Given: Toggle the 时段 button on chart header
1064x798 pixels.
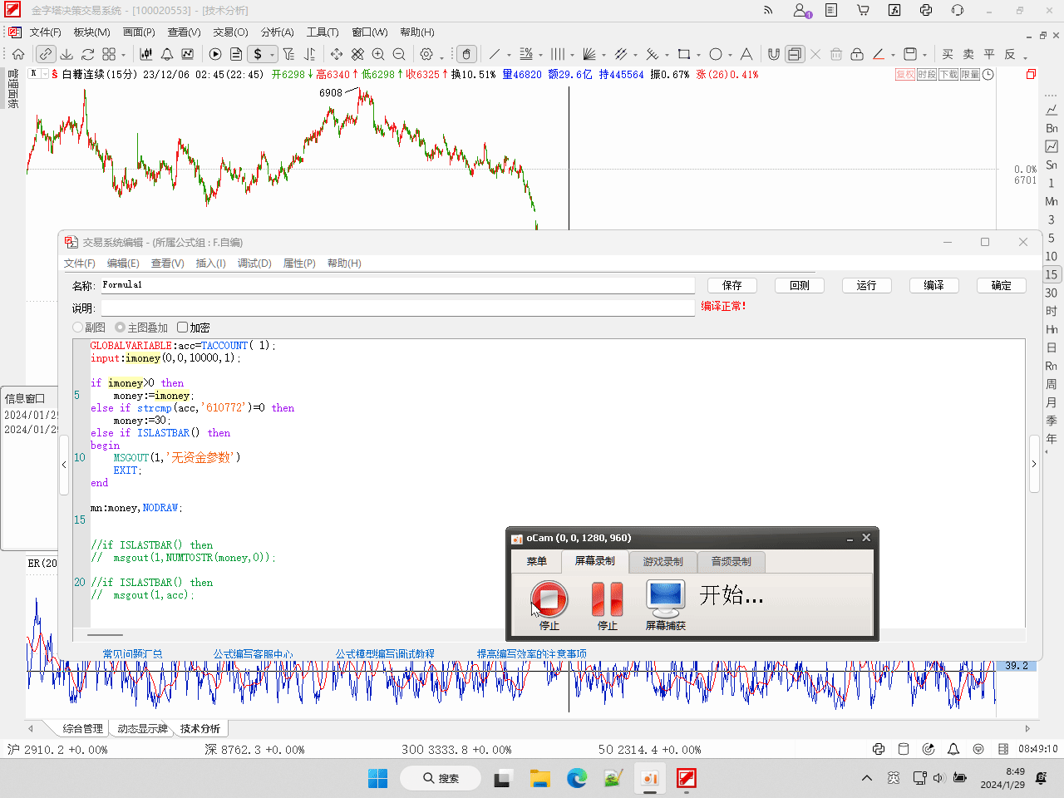Looking at the screenshot, I should [927, 74].
